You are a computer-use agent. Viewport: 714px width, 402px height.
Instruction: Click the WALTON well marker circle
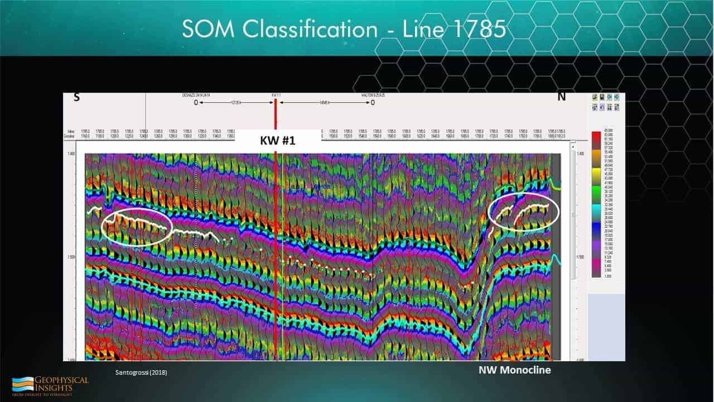tap(373, 103)
